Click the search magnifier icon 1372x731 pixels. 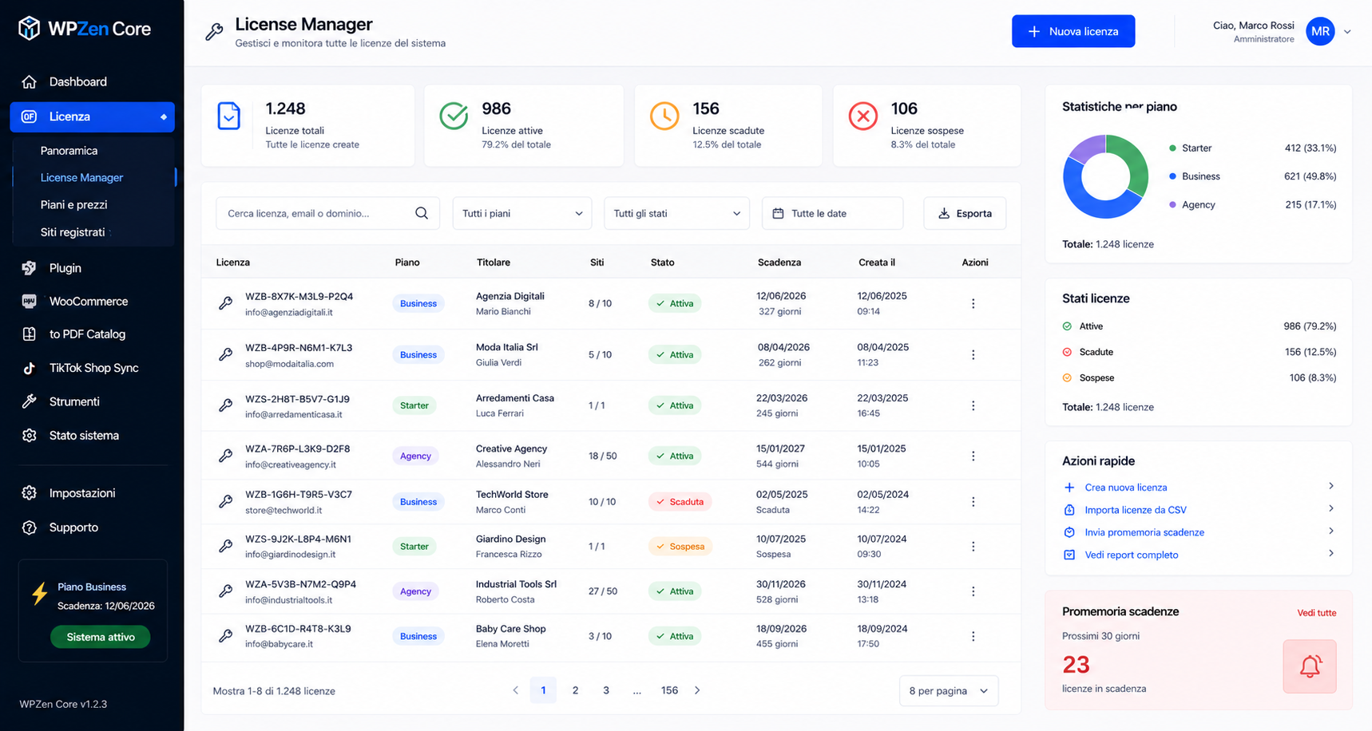pyautogui.click(x=422, y=213)
